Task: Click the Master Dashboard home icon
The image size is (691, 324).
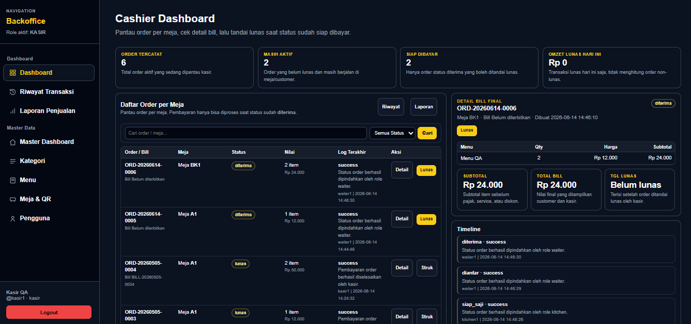Action: click(x=13, y=142)
